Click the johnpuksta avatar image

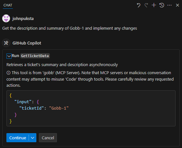pyautogui.click(x=6, y=18)
